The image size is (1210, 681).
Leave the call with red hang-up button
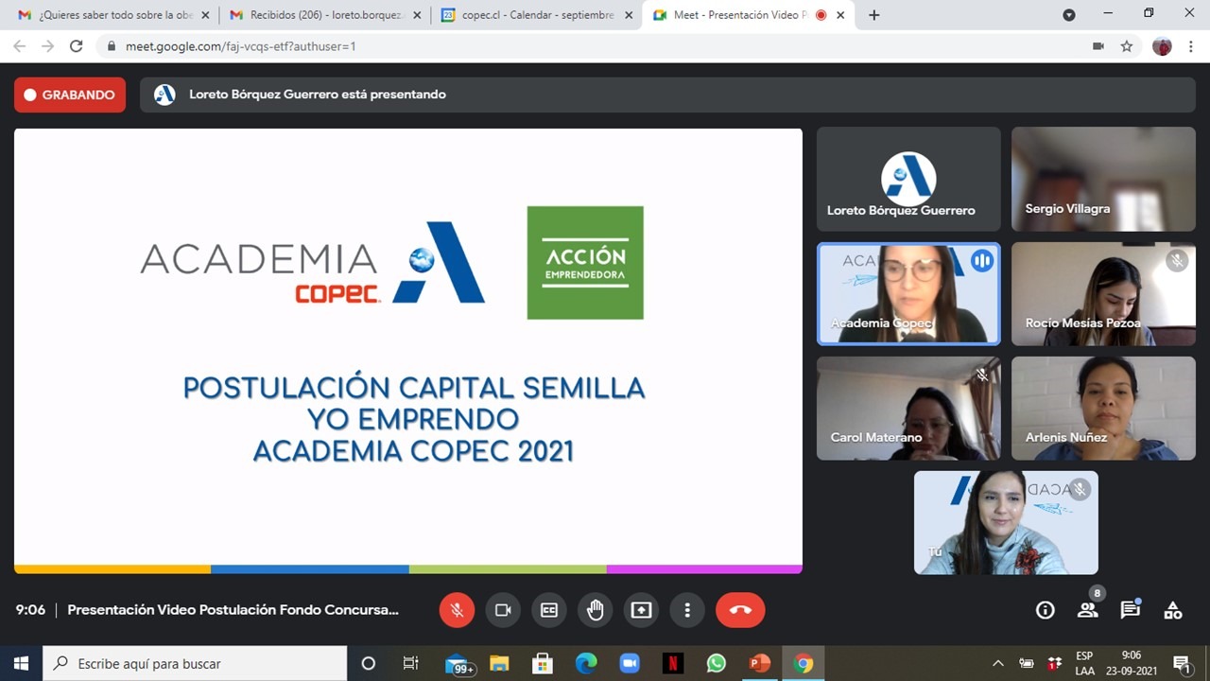[740, 610]
